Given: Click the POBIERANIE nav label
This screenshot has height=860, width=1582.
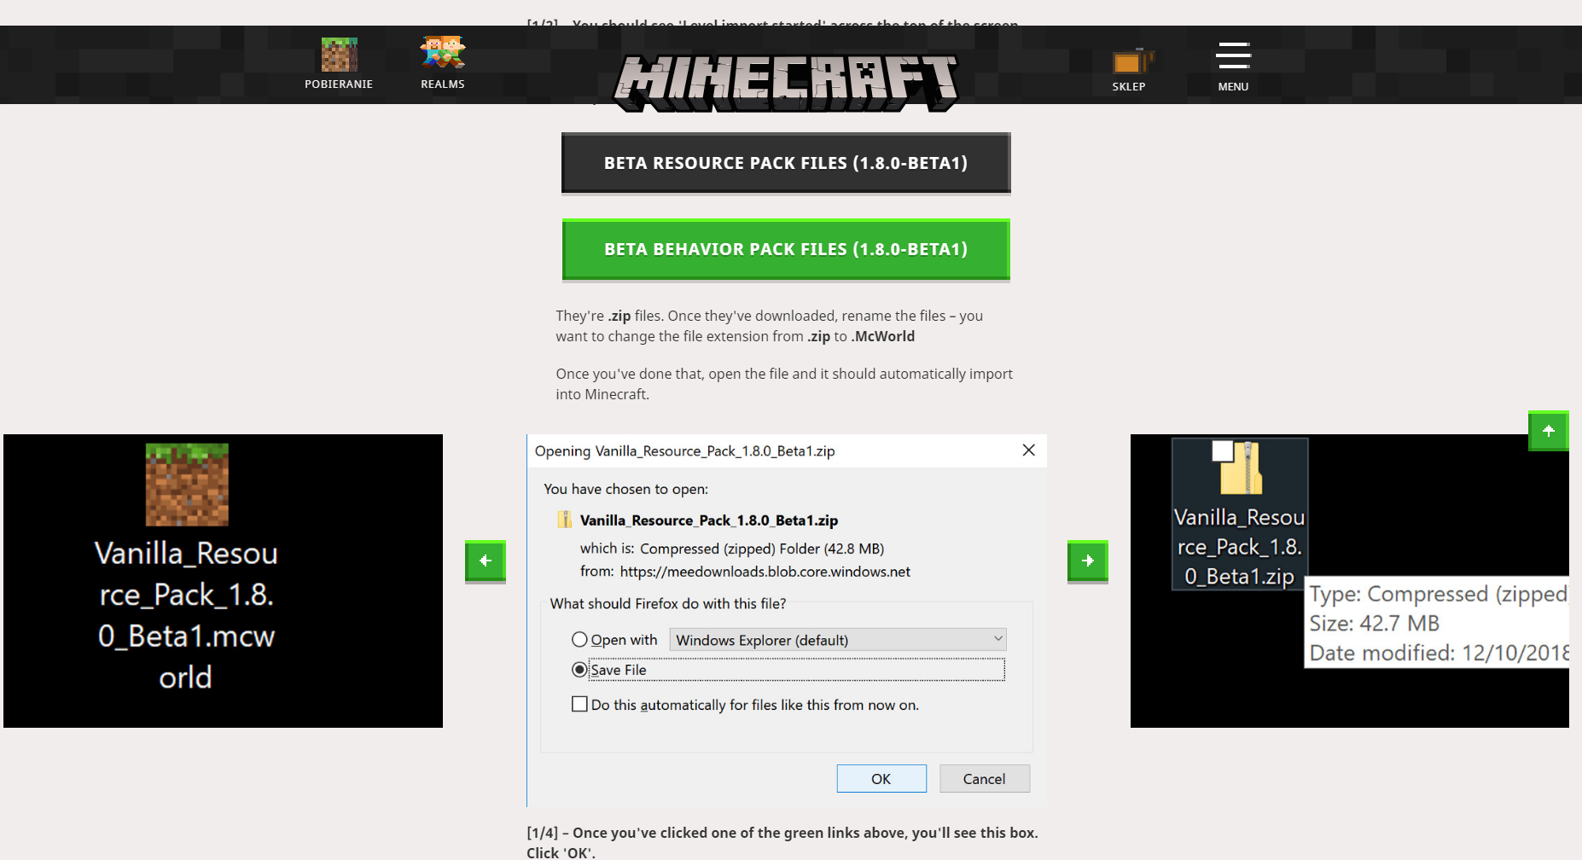Looking at the screenshot, I should point(339,84).
